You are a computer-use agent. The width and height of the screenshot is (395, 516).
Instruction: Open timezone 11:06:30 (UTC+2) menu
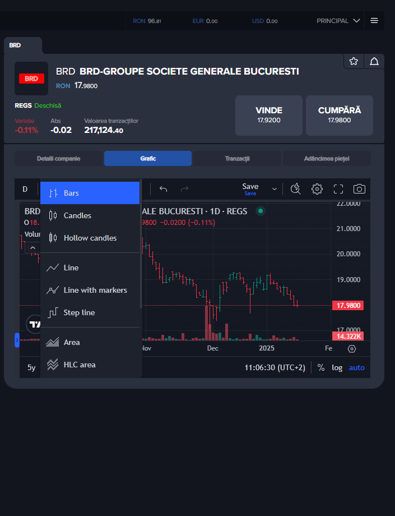tap(275, 367)
